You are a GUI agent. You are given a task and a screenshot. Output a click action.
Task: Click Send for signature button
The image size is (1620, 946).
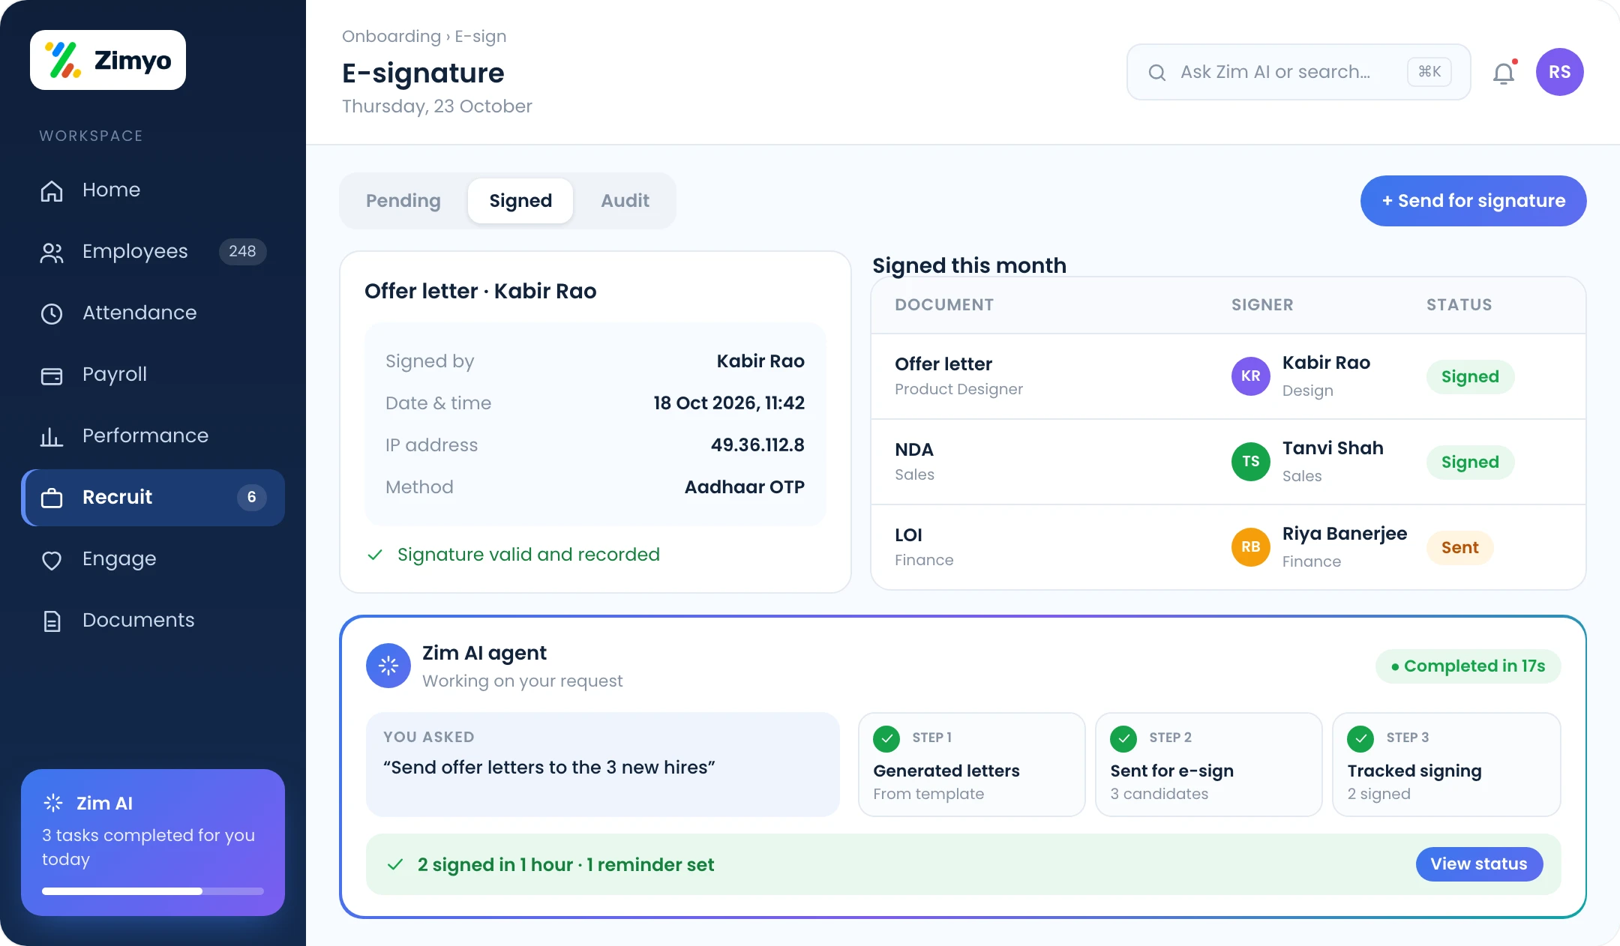click(1473, 201)
